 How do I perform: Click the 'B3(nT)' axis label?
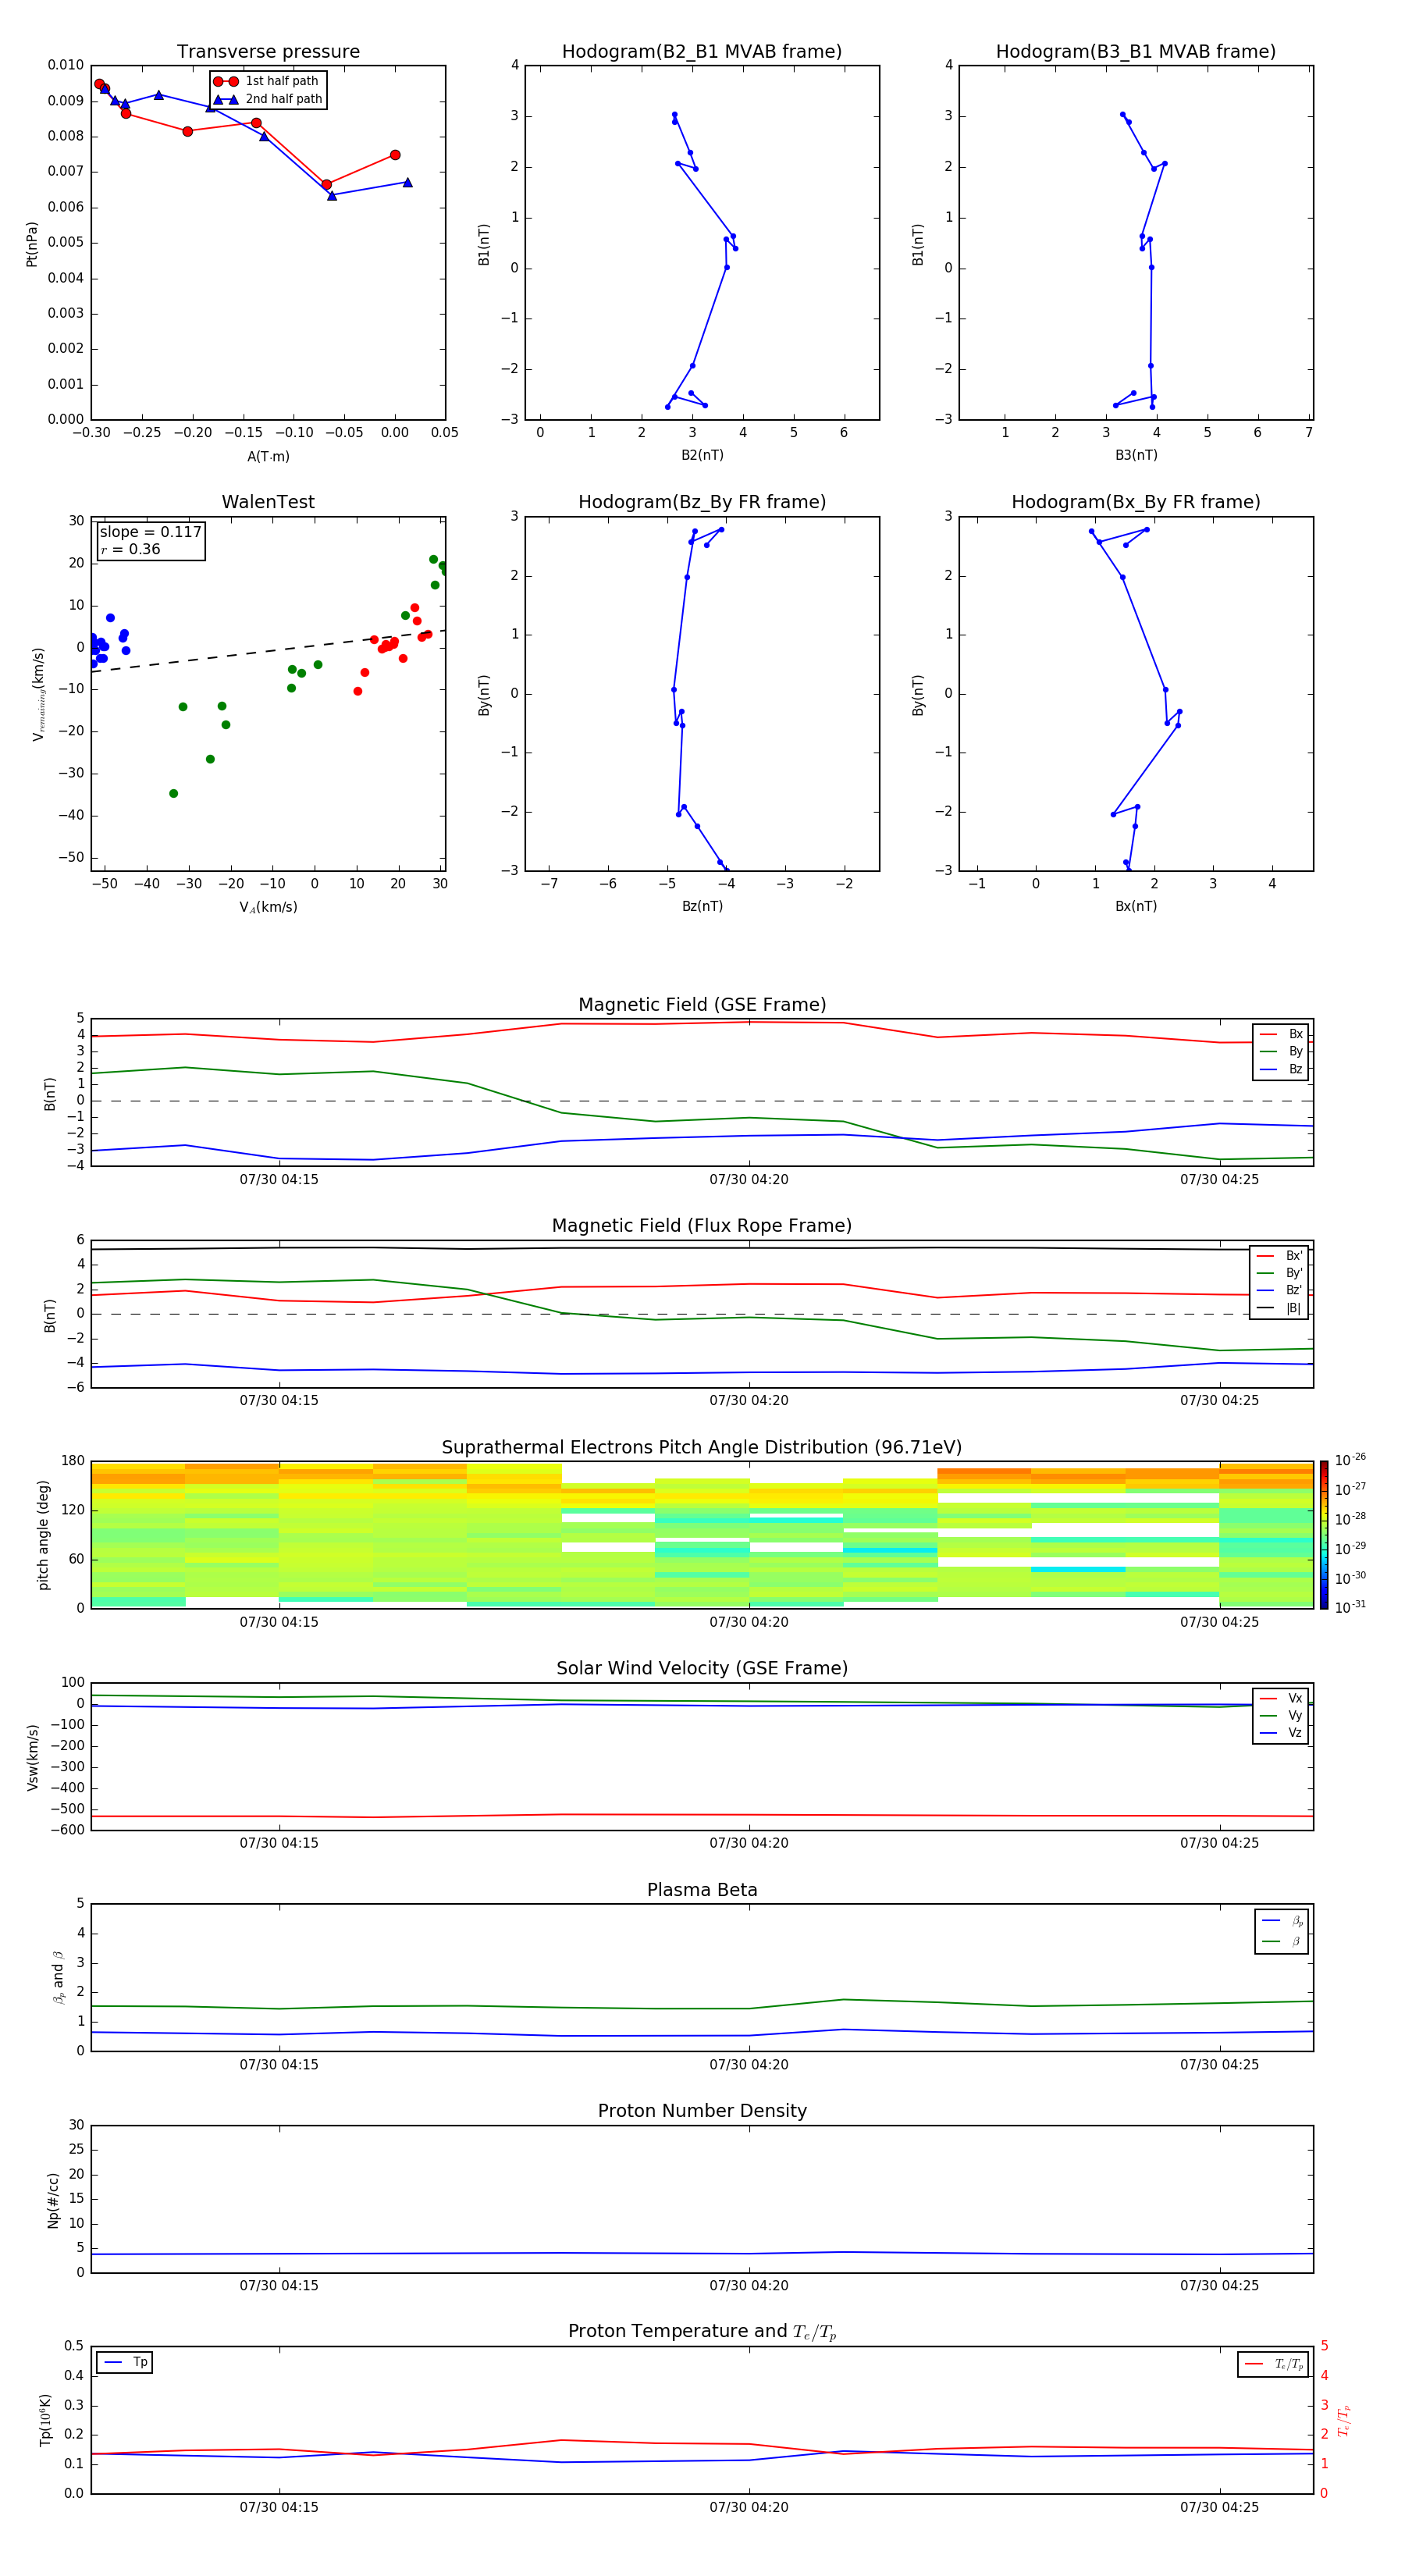click(x=1136, y=455)
